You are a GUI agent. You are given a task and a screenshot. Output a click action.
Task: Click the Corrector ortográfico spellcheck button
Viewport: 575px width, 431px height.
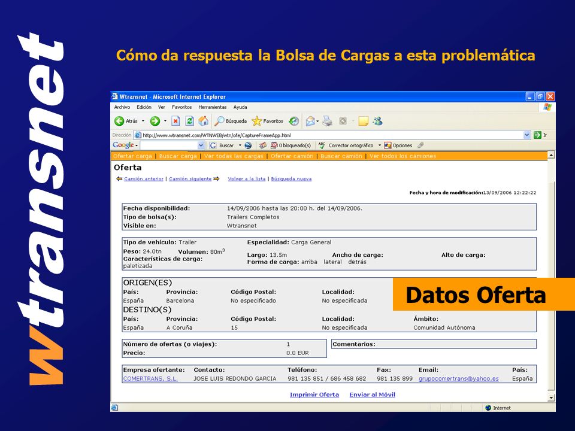[346, 145]
